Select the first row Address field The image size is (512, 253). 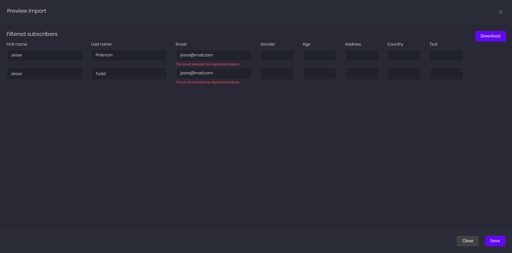362,55
